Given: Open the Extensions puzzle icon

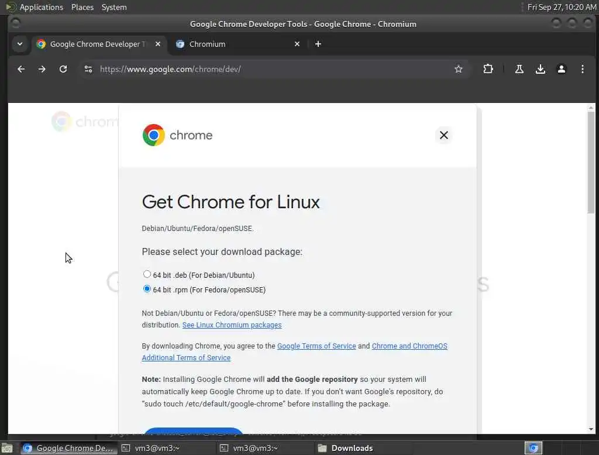Looking at the screenshot, I should 488,69.
